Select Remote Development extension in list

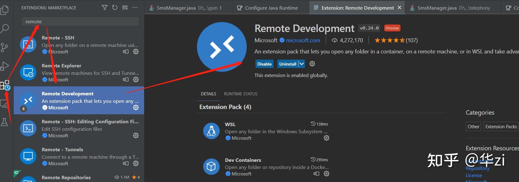point(79,100)
